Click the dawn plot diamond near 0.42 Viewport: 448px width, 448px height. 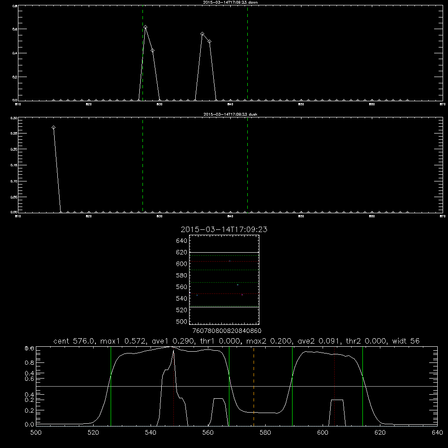153,50
